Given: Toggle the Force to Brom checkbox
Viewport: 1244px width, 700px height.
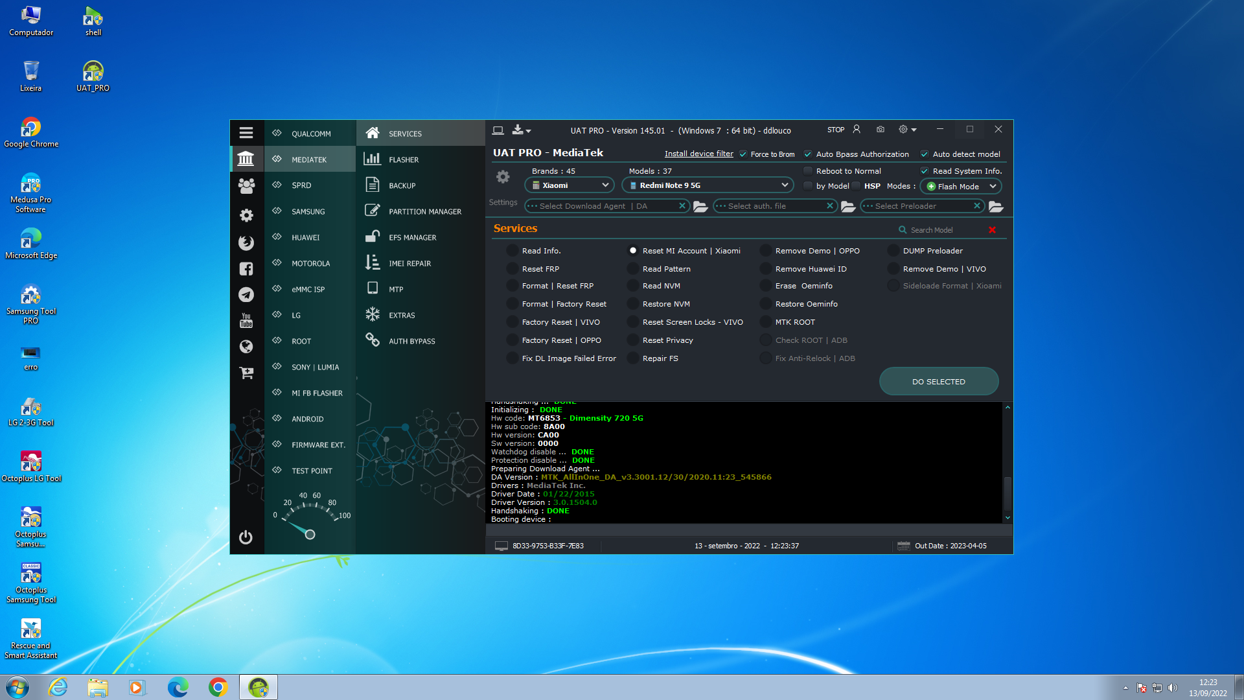Looking at the screenshot, I should coord(743,154).
